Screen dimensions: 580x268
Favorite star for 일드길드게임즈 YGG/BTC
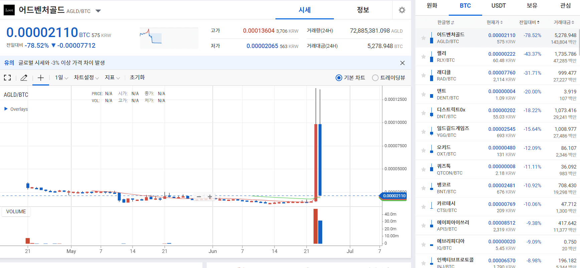pos(423,132)
